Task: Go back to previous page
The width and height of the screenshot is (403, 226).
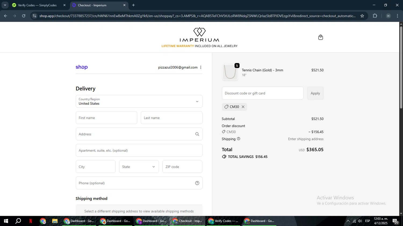Action: point(5,16)
